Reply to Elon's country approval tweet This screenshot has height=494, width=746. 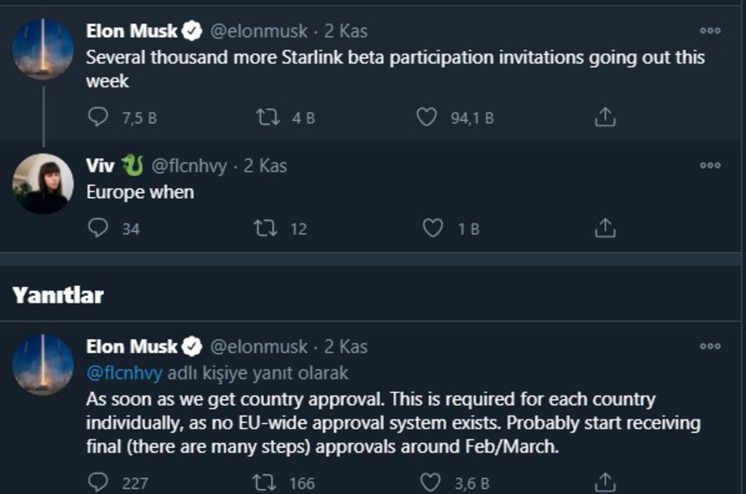click(97, 481)
